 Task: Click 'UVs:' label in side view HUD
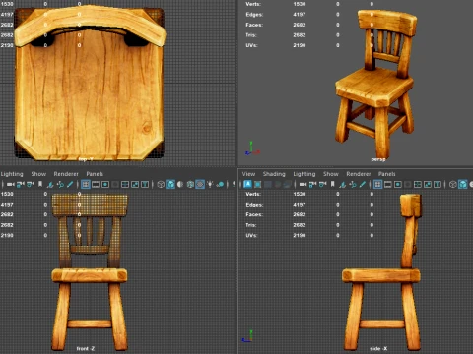[x=251, y=235]
